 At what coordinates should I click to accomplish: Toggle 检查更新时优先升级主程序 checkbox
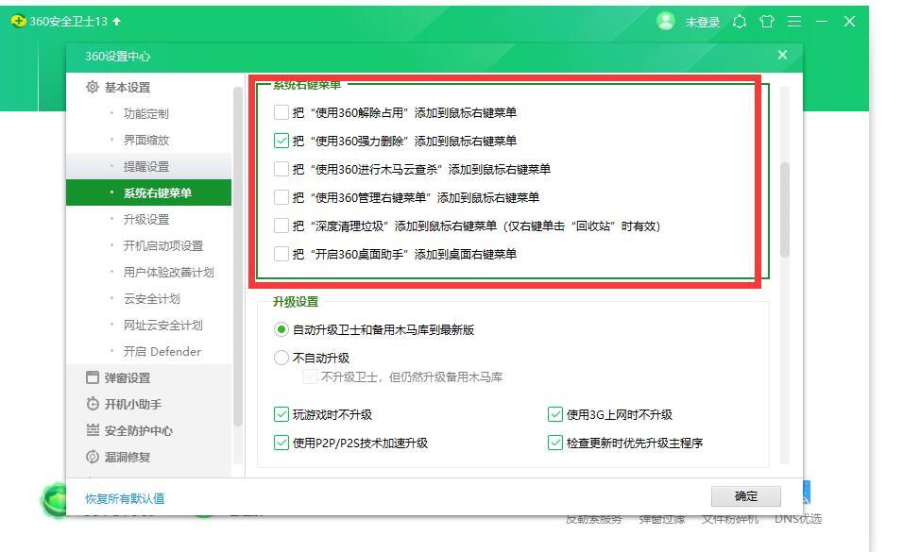tap(555, 443)
